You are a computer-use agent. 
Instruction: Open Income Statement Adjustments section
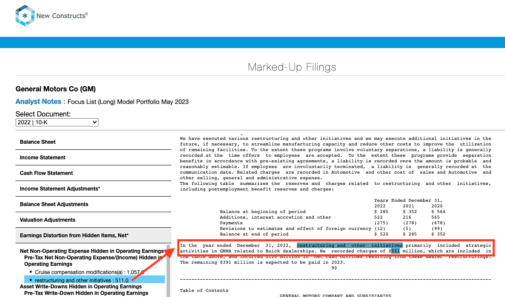tap(93, 189)
